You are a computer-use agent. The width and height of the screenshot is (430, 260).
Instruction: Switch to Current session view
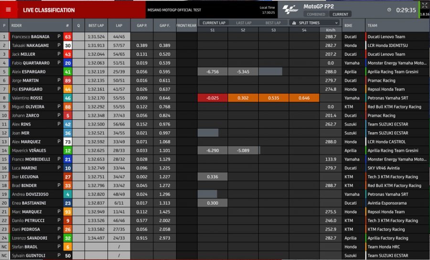tap(340, 14)
